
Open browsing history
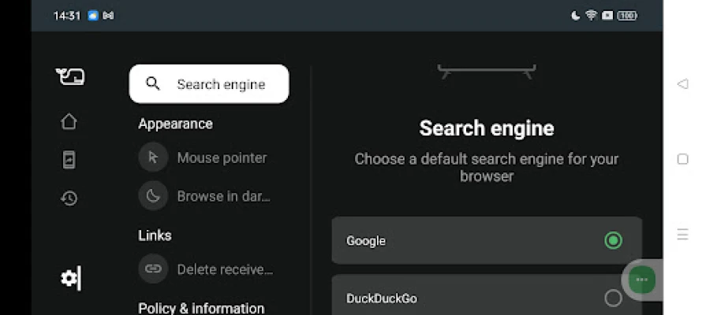69,198
